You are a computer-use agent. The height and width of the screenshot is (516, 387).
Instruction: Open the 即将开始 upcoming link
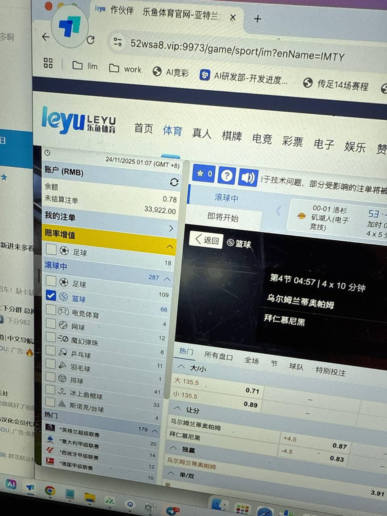pyautogui.click(x=223, y=218)
